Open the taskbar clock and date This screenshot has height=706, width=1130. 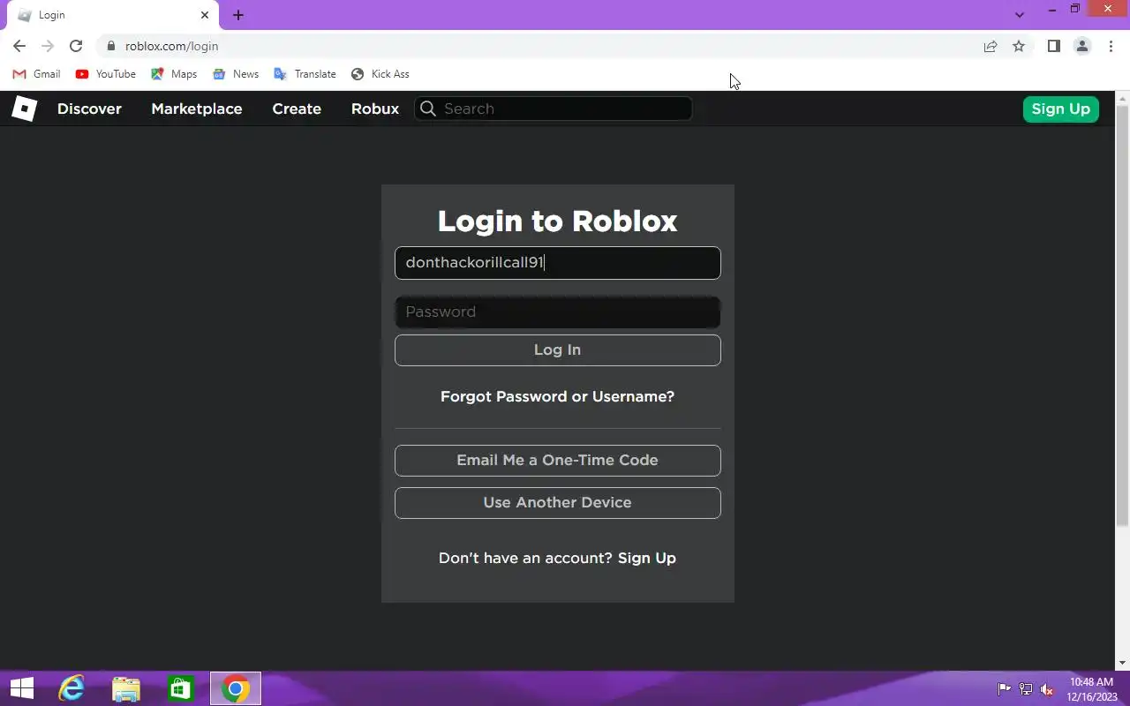1093,689
